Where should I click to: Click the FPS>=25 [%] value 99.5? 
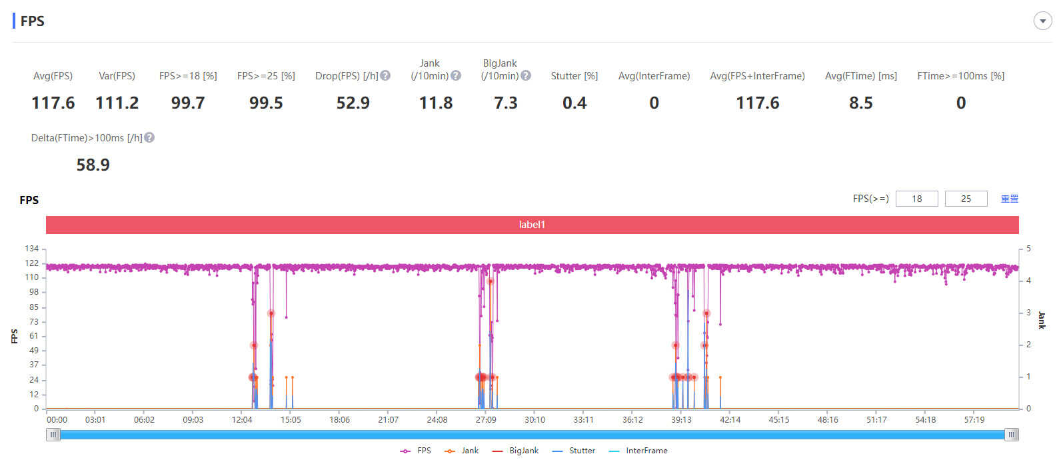(266, 103)
